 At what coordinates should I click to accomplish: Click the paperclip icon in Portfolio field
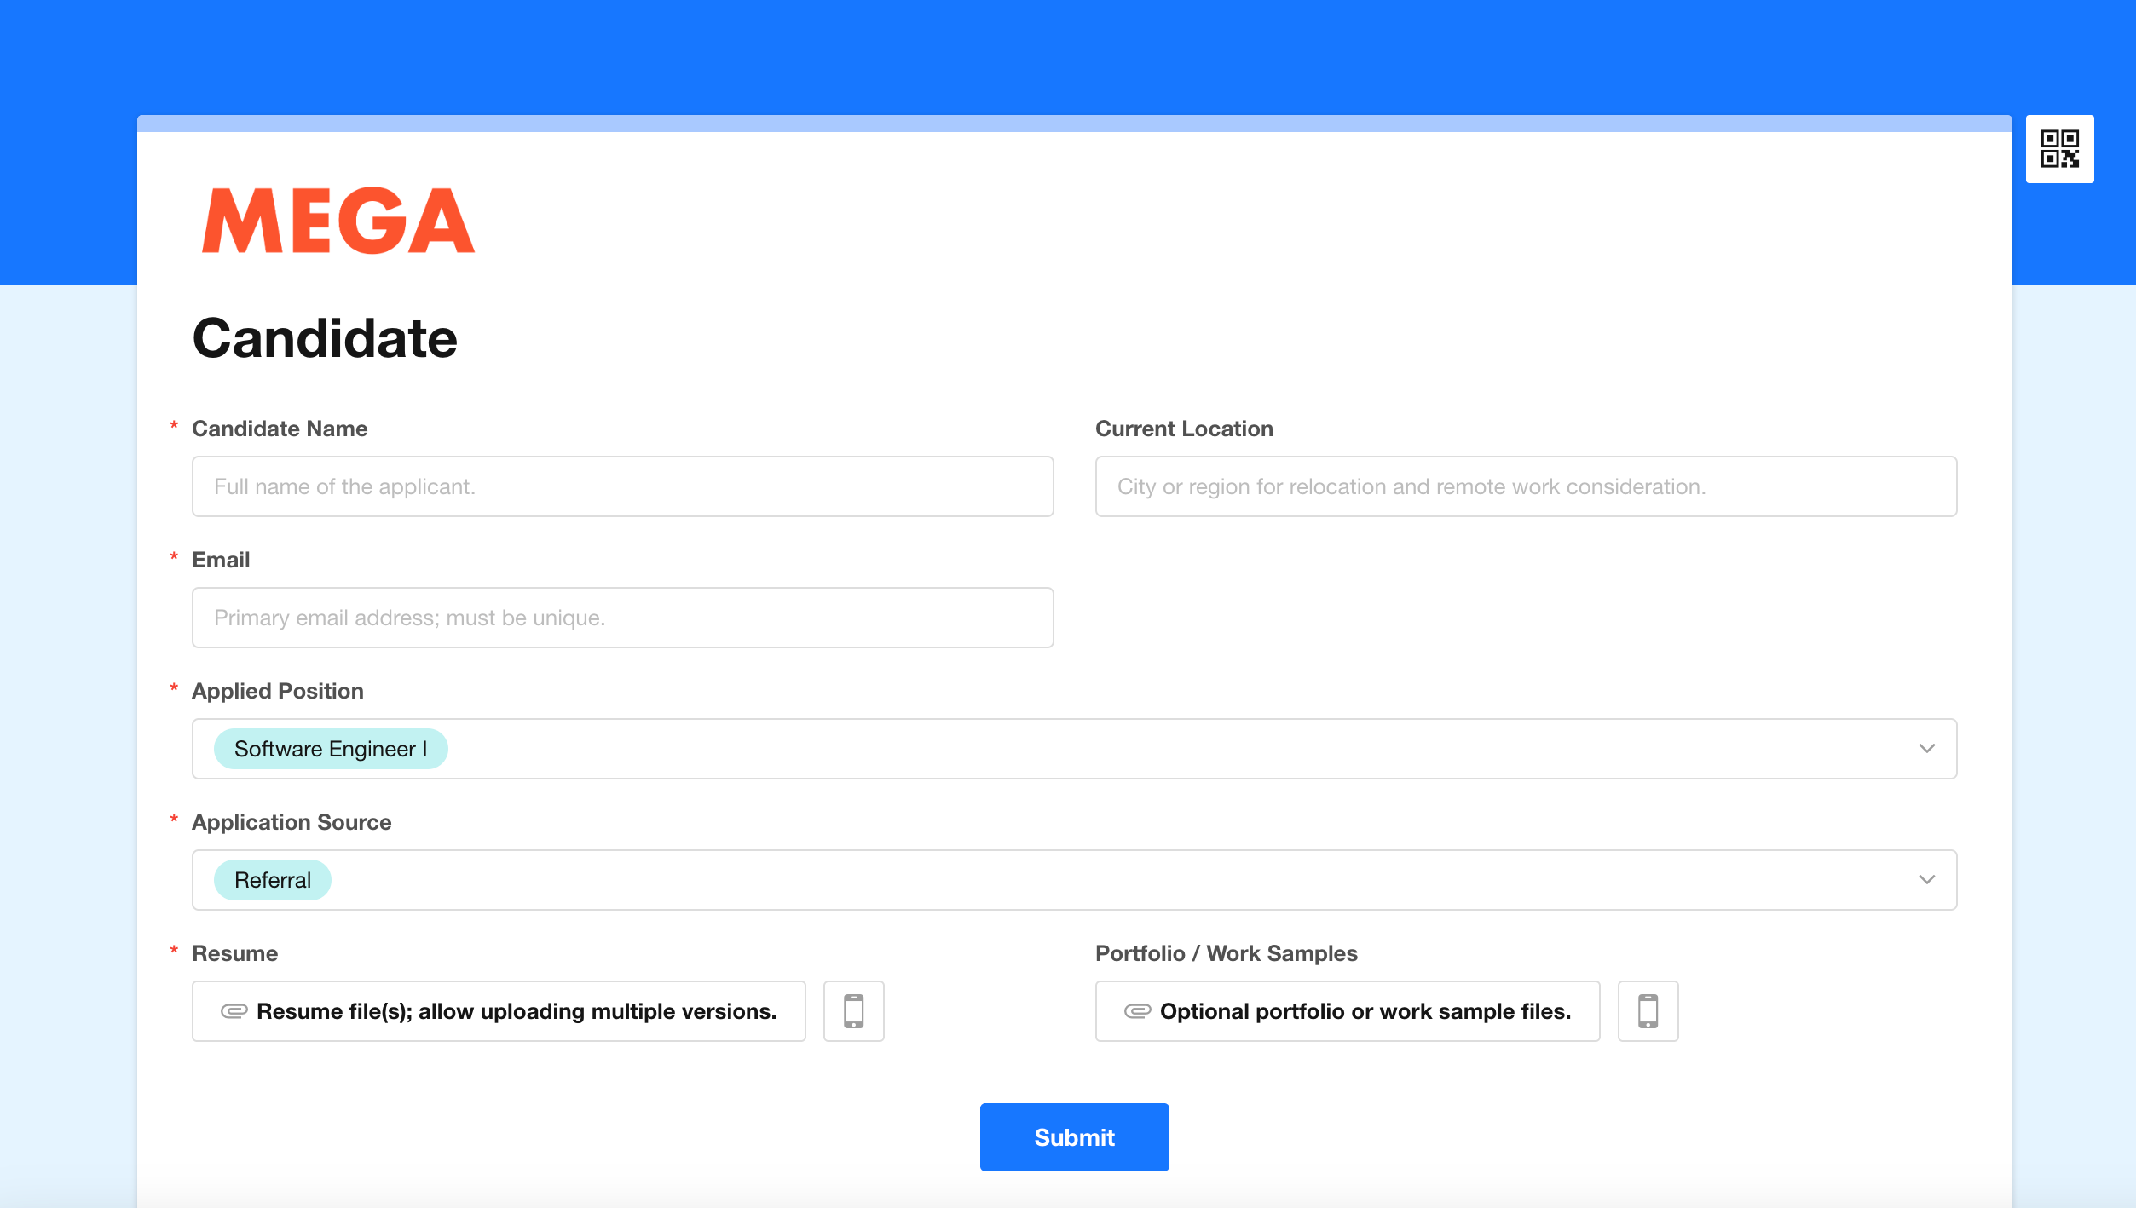[1137, 1011]
